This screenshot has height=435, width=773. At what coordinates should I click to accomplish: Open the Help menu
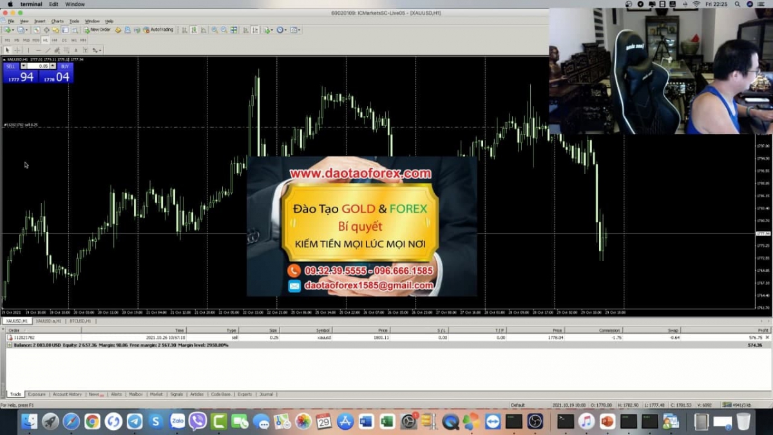[109, 21]
